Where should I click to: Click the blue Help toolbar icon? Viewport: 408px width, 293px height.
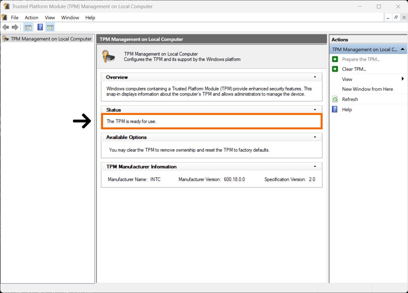pos(40,27)
